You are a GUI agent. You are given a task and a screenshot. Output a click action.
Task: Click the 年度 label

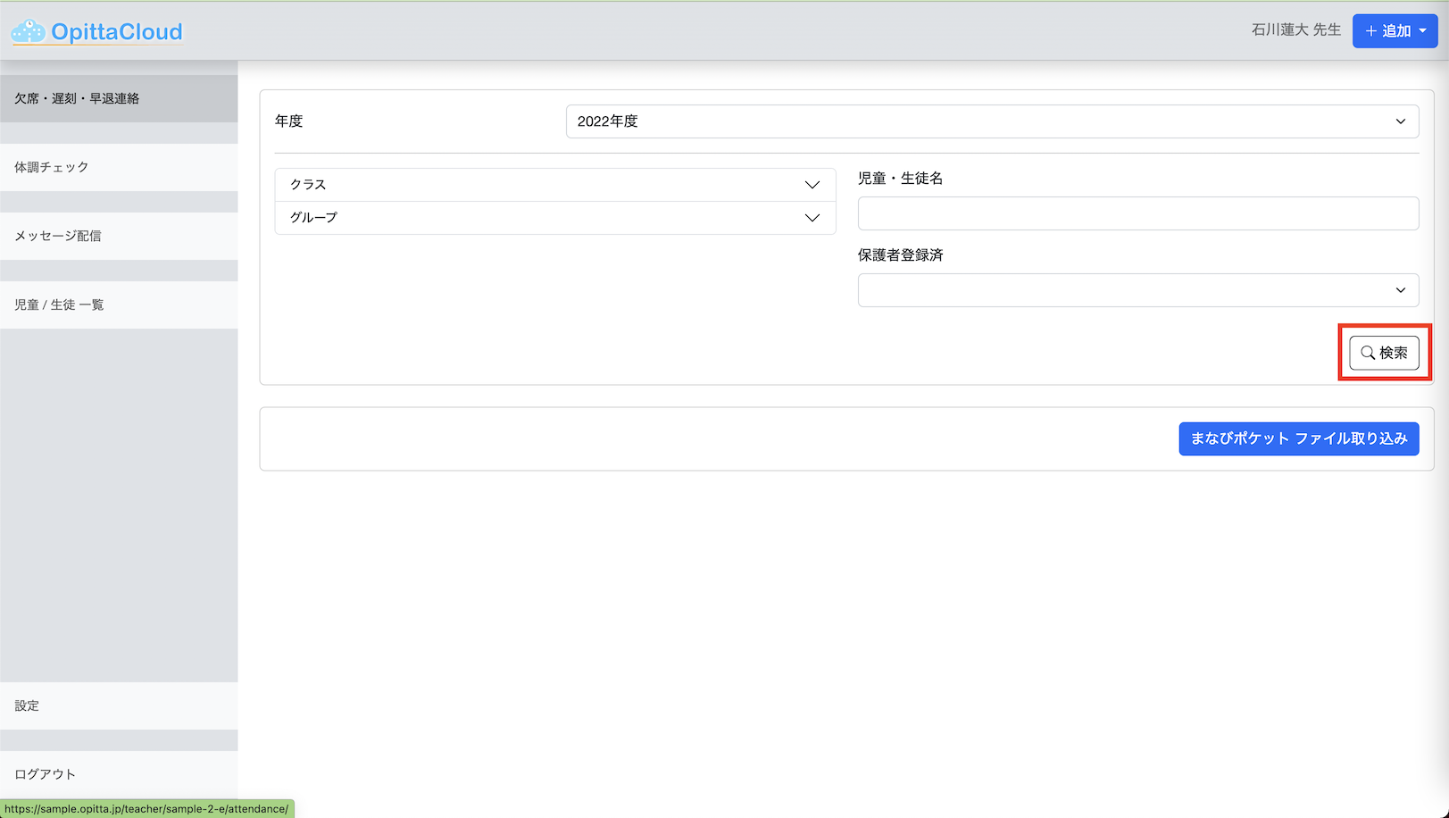point(289,121)
